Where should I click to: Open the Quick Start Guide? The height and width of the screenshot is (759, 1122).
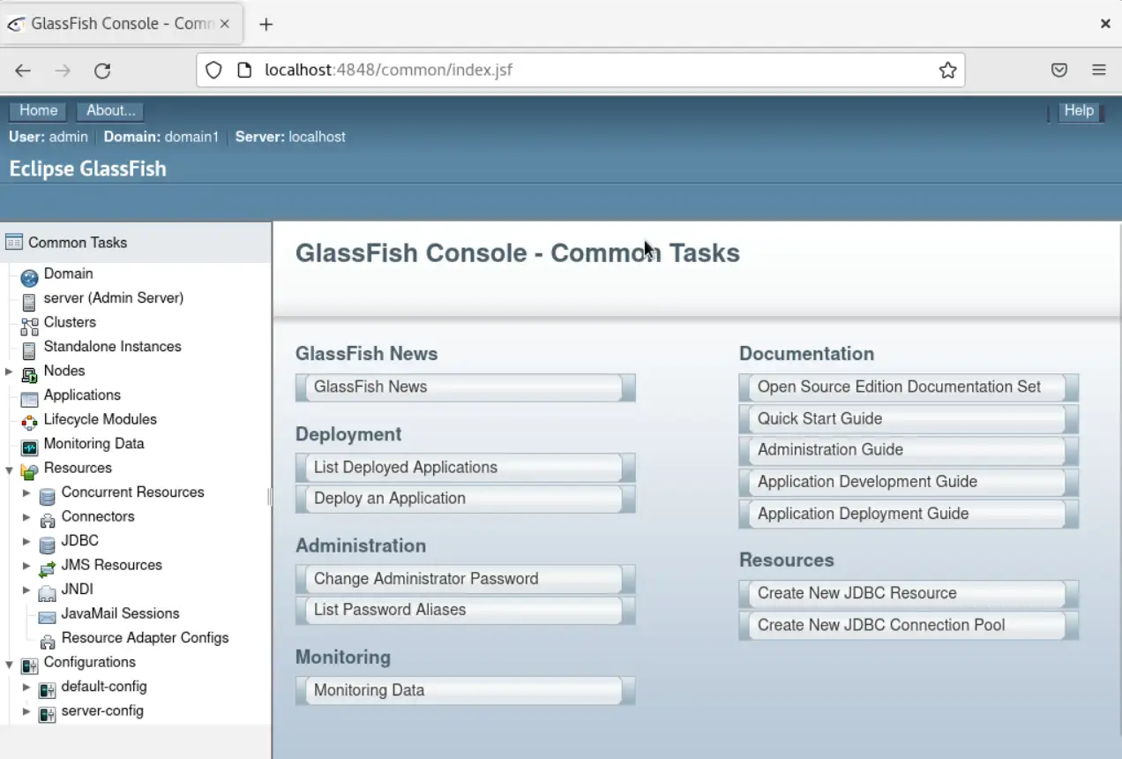click(x=908, y=418)
